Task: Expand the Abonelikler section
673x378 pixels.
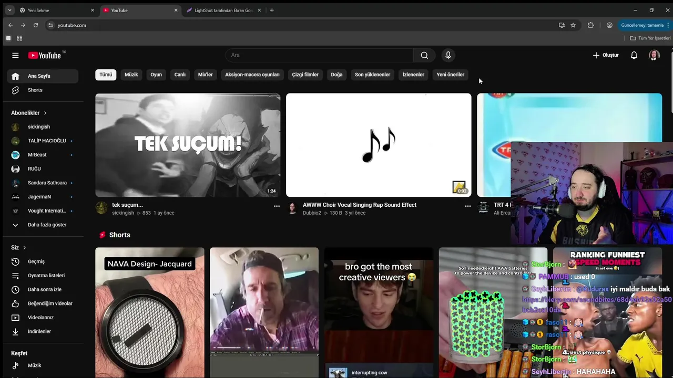Action: (x=29, y=113)
